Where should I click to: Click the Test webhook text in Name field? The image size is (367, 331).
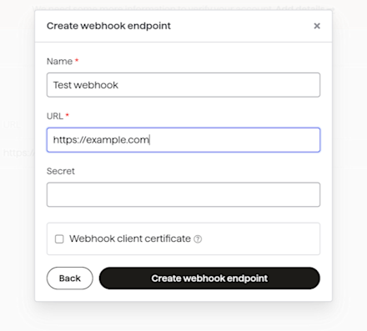pyautogui.click(x=86, y=85)
